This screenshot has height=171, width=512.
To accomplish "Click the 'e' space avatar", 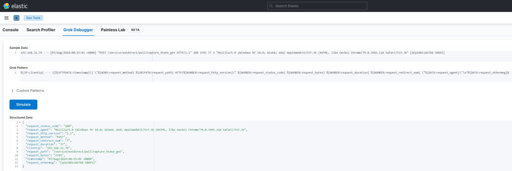I will 16,18.
